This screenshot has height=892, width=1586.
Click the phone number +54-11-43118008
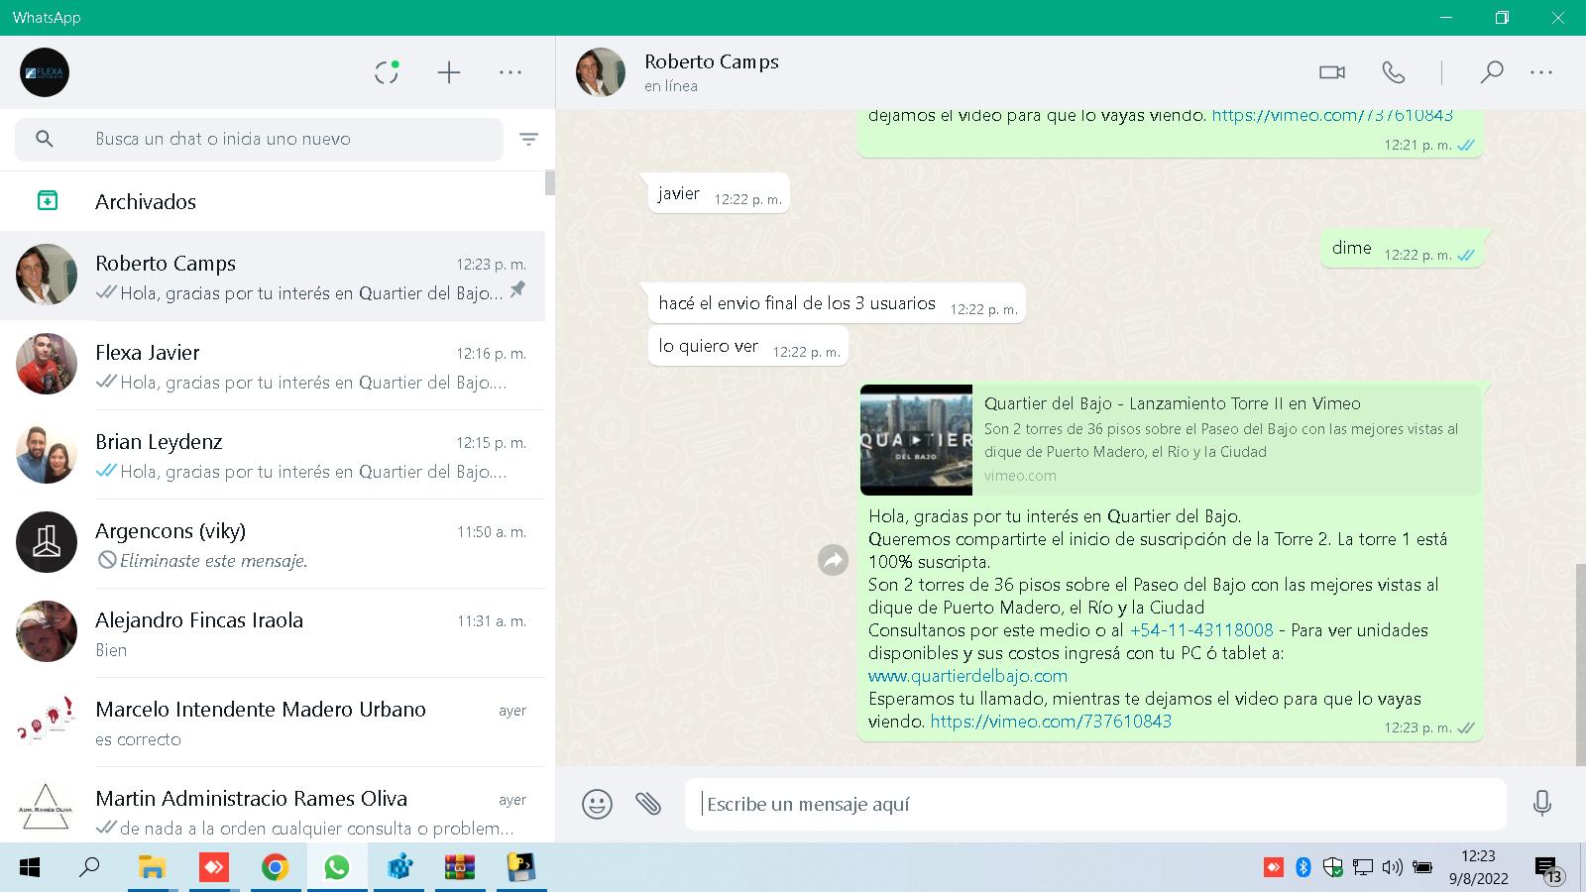(x=1201, y=630)
